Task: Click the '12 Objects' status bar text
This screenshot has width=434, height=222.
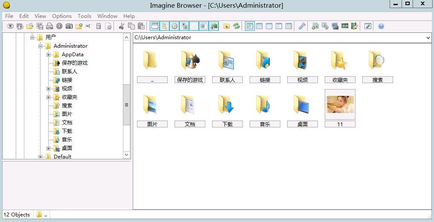Action: tap(17, 215)
